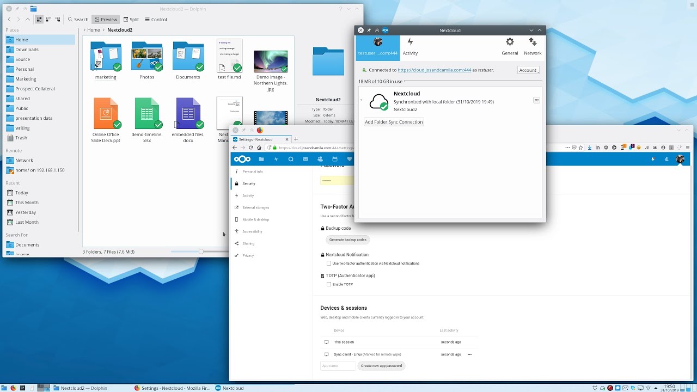Open Network settings in Nextcloud client
Viewport: 697px width, 392px height.
click(533, 47)
